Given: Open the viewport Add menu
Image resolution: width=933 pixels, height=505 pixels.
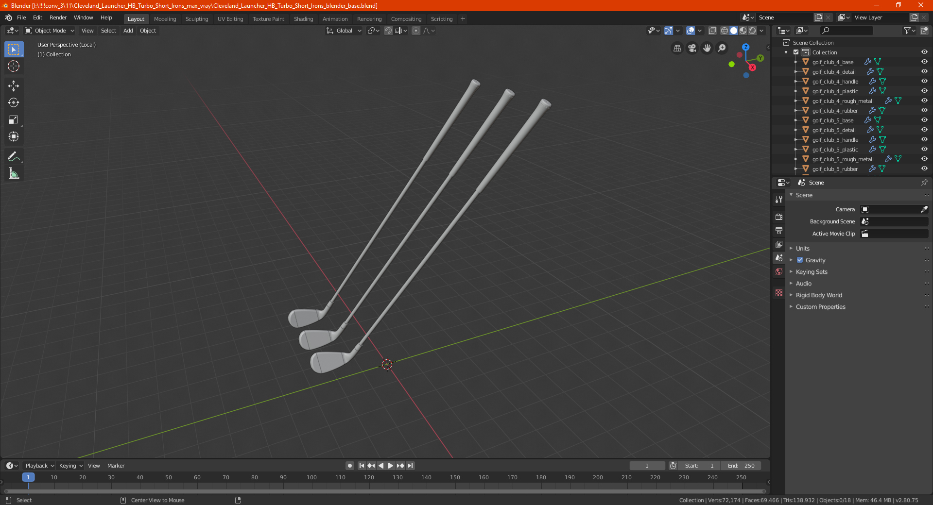Looking at the screenshot, I should 128,31.
